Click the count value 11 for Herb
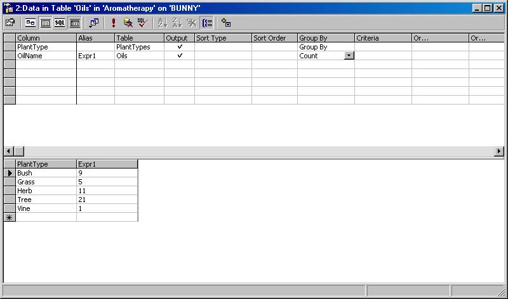Image resolution: width=508 pixels, height=299 pixels. [x=107, y=191]
